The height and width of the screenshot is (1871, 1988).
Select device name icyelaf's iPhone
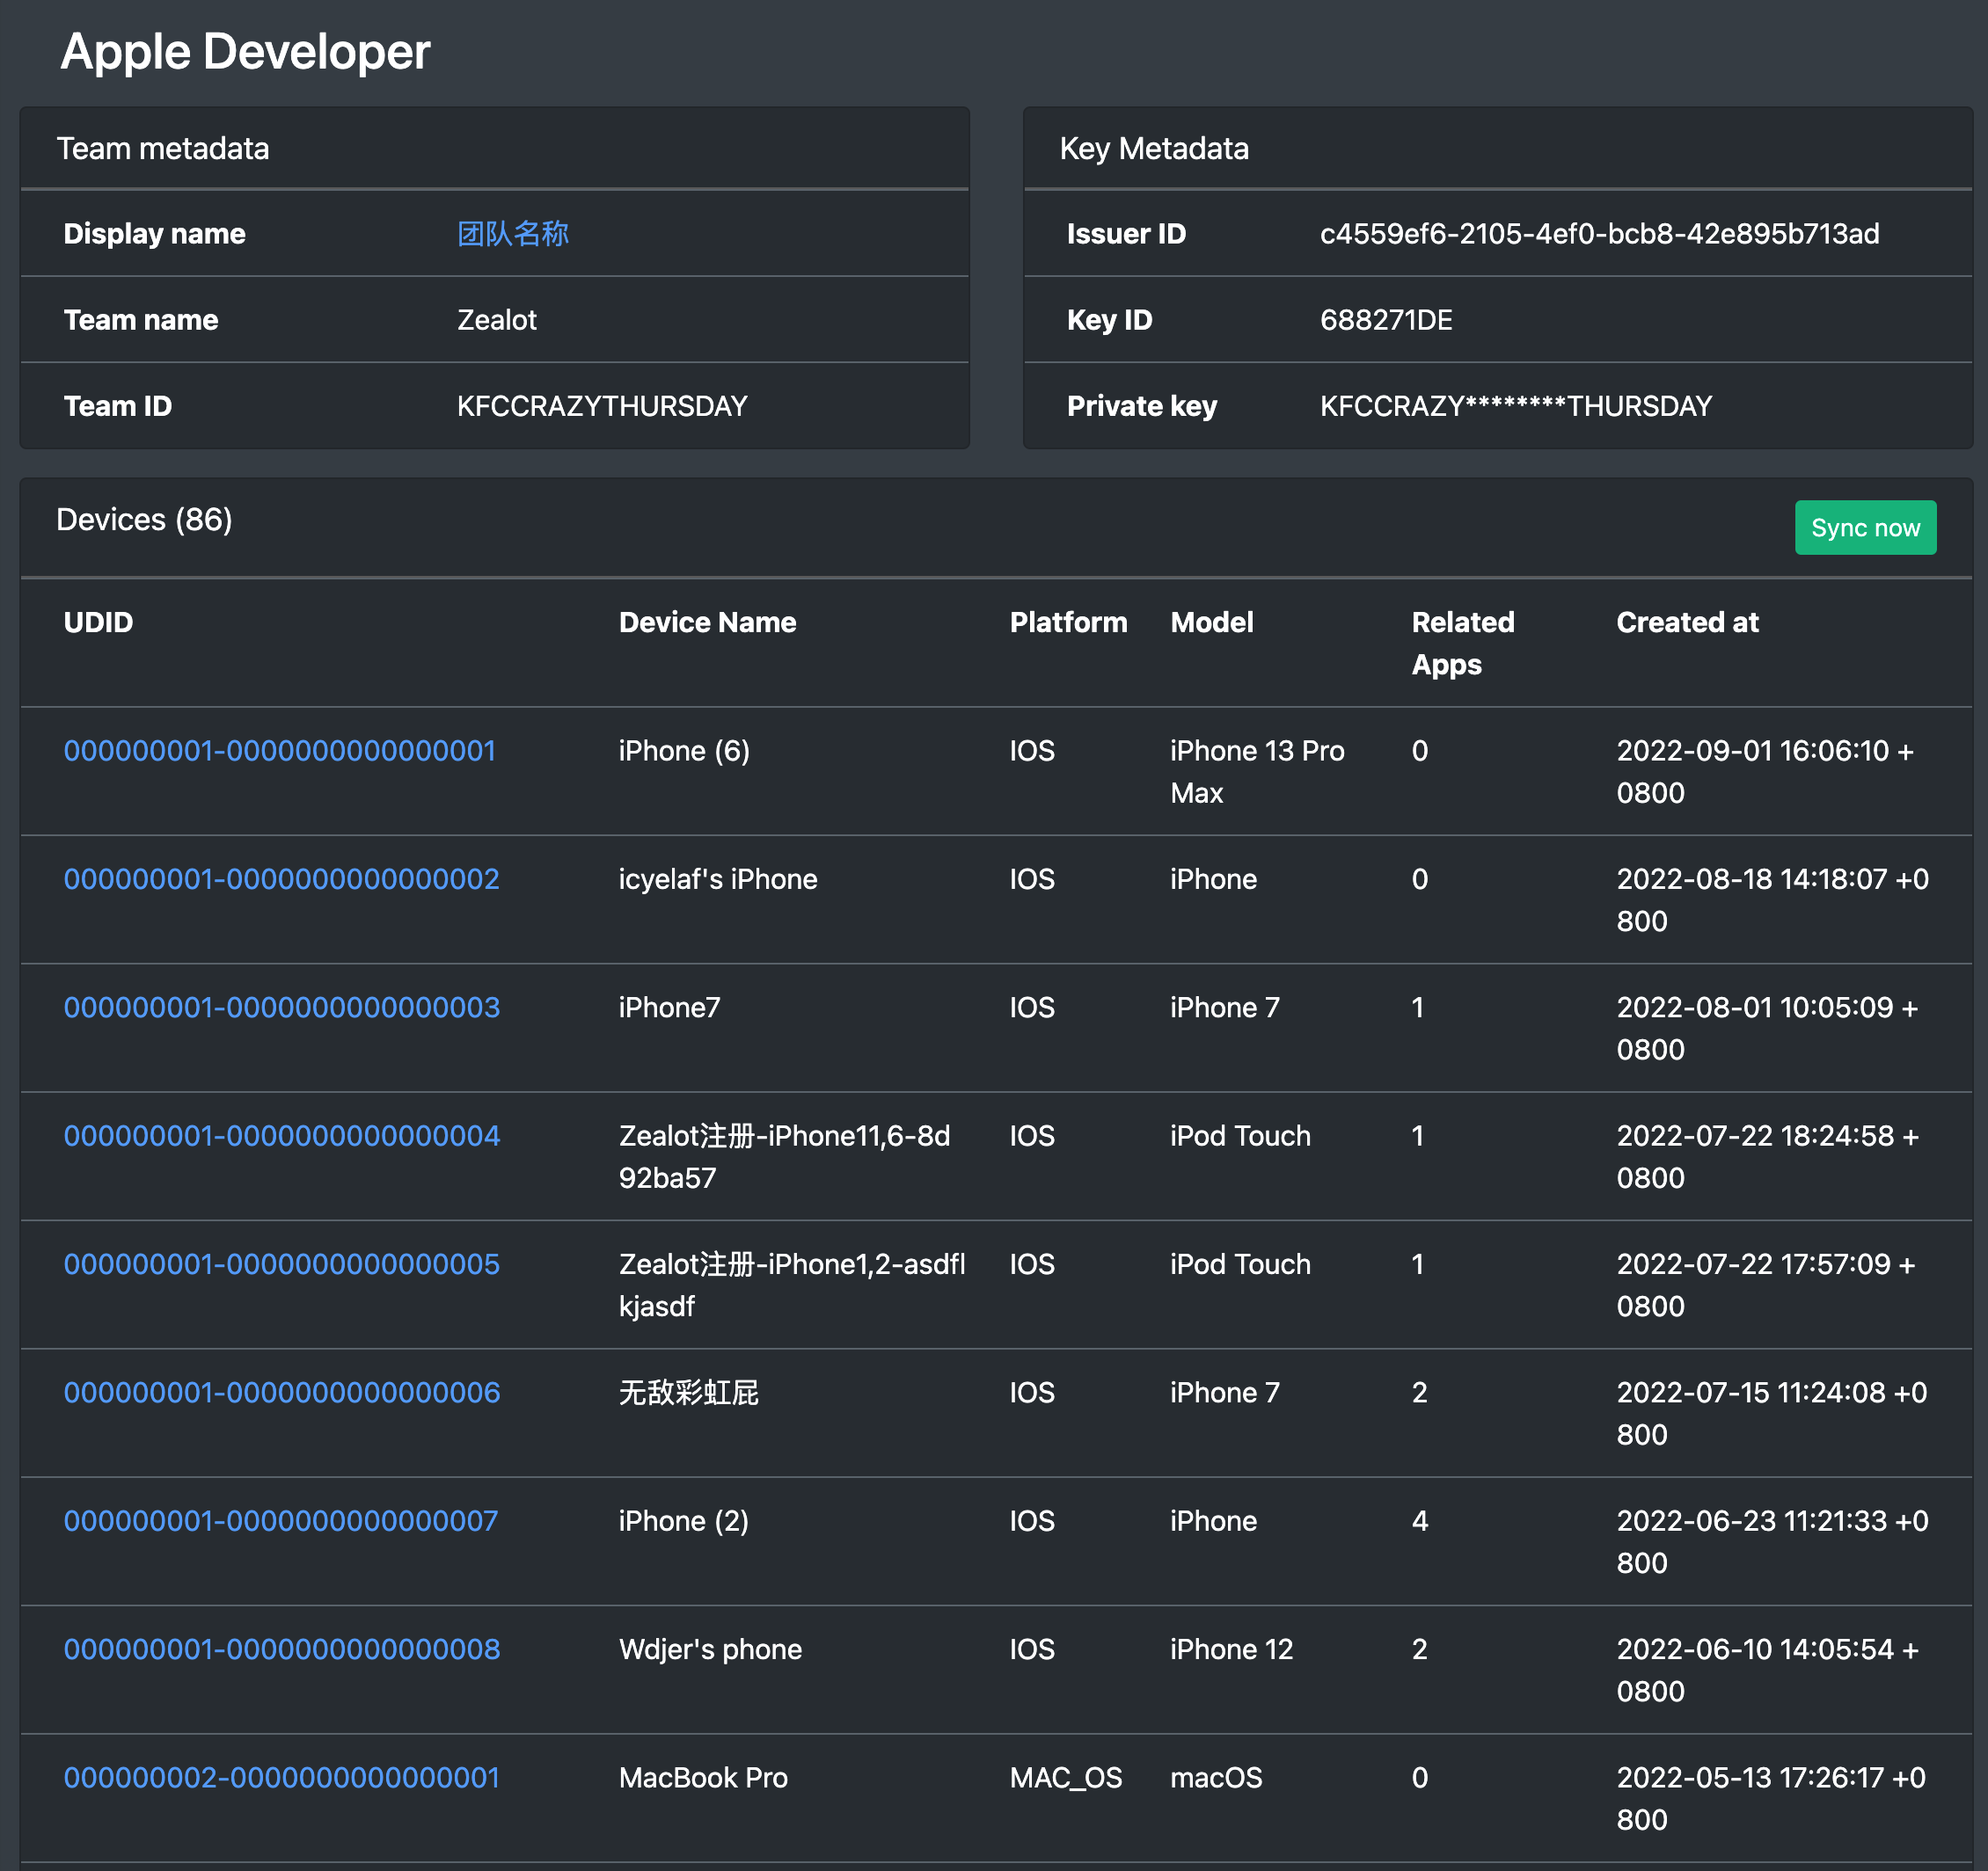point(718,878)
